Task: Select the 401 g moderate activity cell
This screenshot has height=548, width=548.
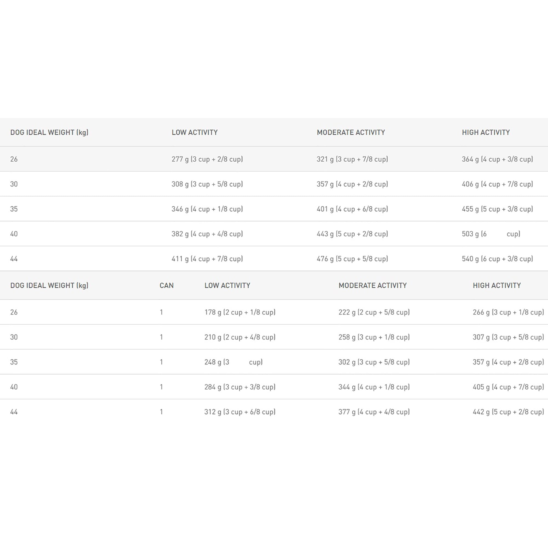Action: (352, 209)
